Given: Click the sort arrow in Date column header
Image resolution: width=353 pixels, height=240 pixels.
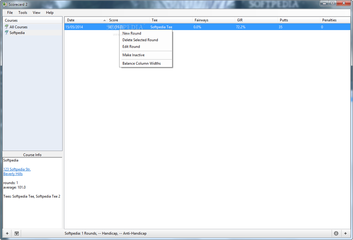Looking at the screenshot, I should pyautogui.click(x=104, y=20).
